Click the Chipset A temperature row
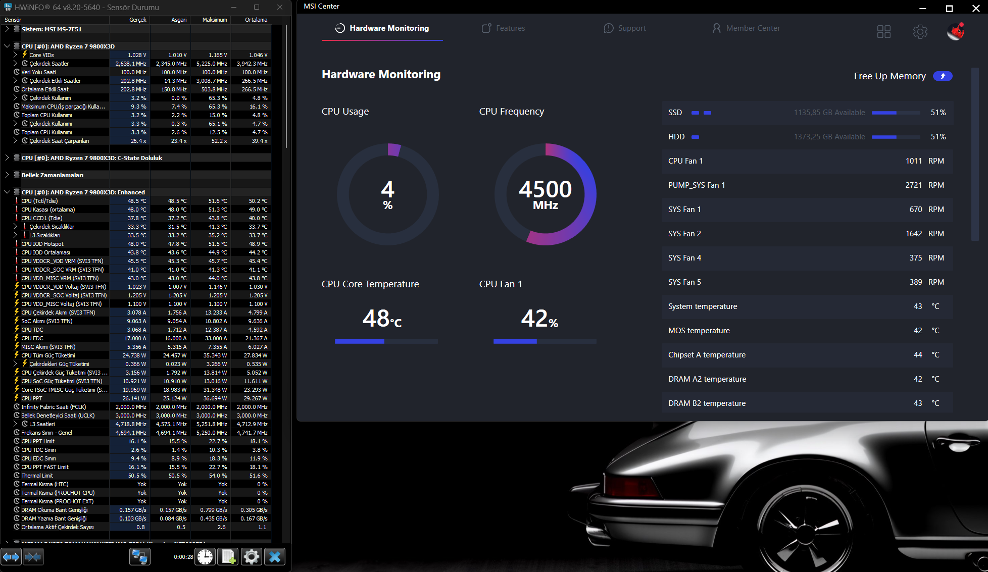 click(807, 355)
